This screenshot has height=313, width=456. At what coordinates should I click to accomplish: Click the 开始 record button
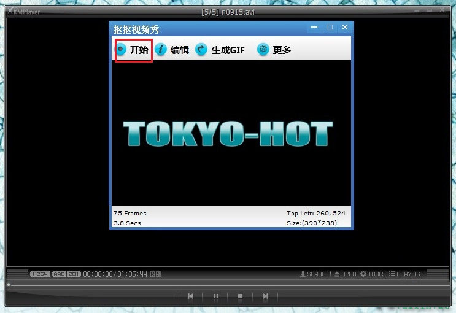click(x=133, y=50)
